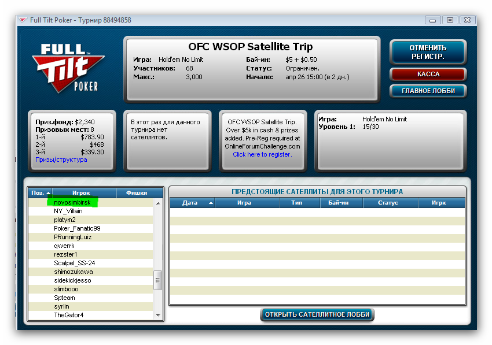Click the third place prize $339.30
Image resolution: width=492 pixels, height=345 pixels.
[92, 152]
